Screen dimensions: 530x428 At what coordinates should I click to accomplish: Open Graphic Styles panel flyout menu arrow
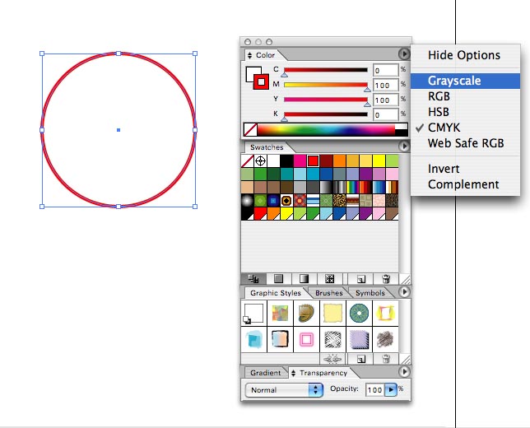point(404,291)
